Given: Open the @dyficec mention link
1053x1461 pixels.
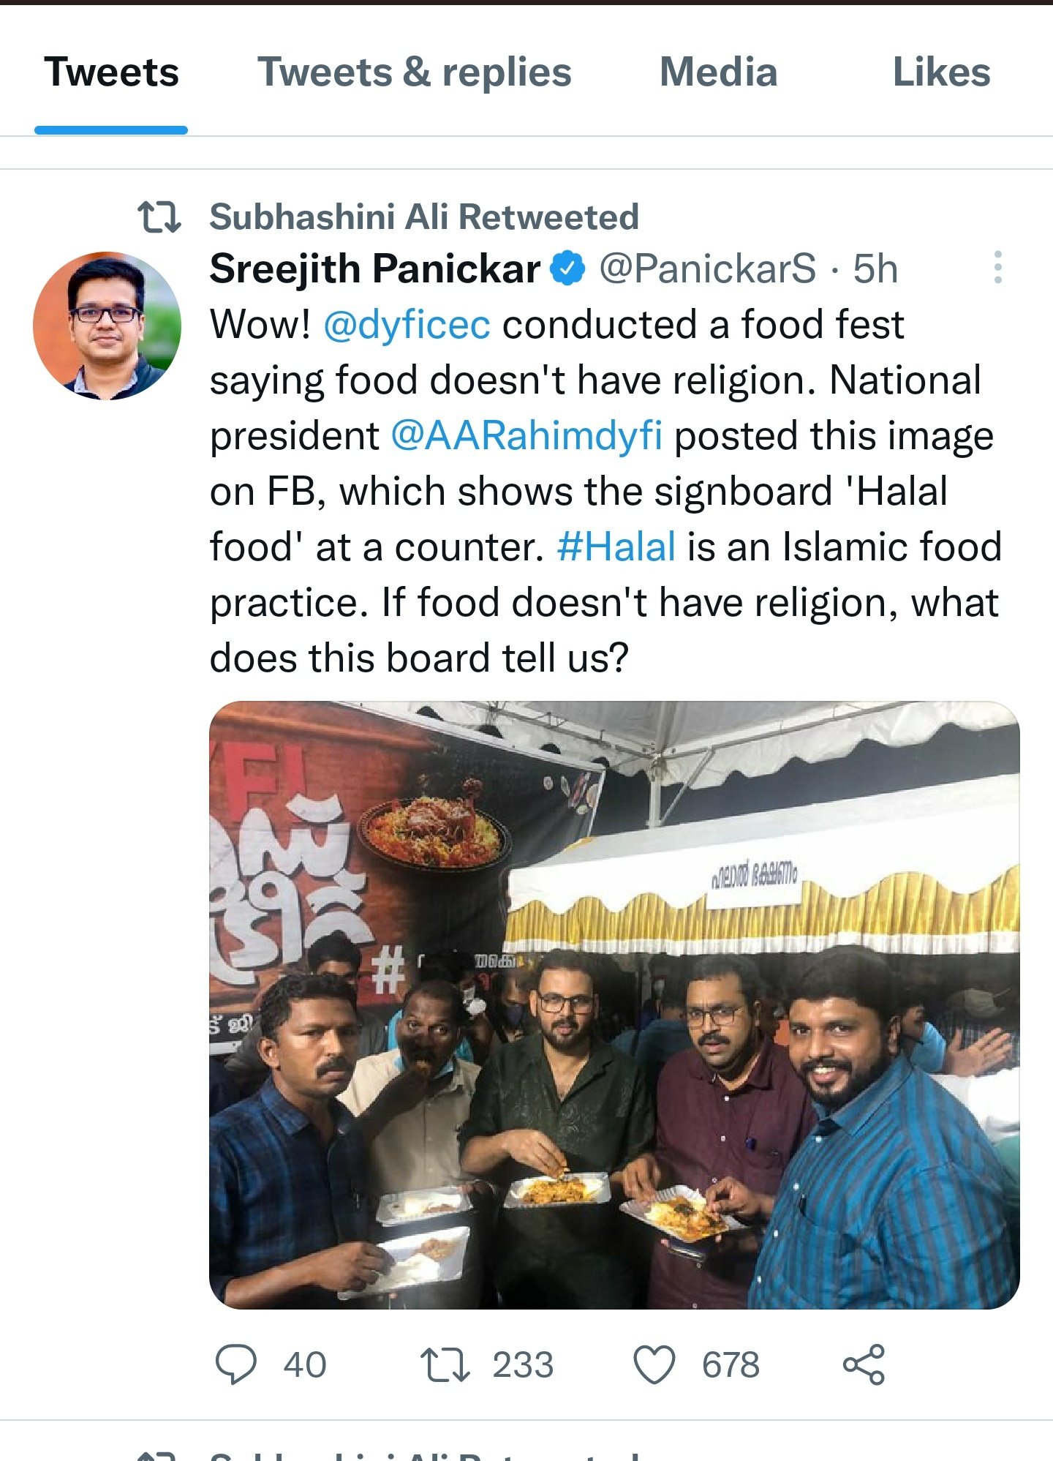Looking at the screenshot, I should click(x=407, y=324).
